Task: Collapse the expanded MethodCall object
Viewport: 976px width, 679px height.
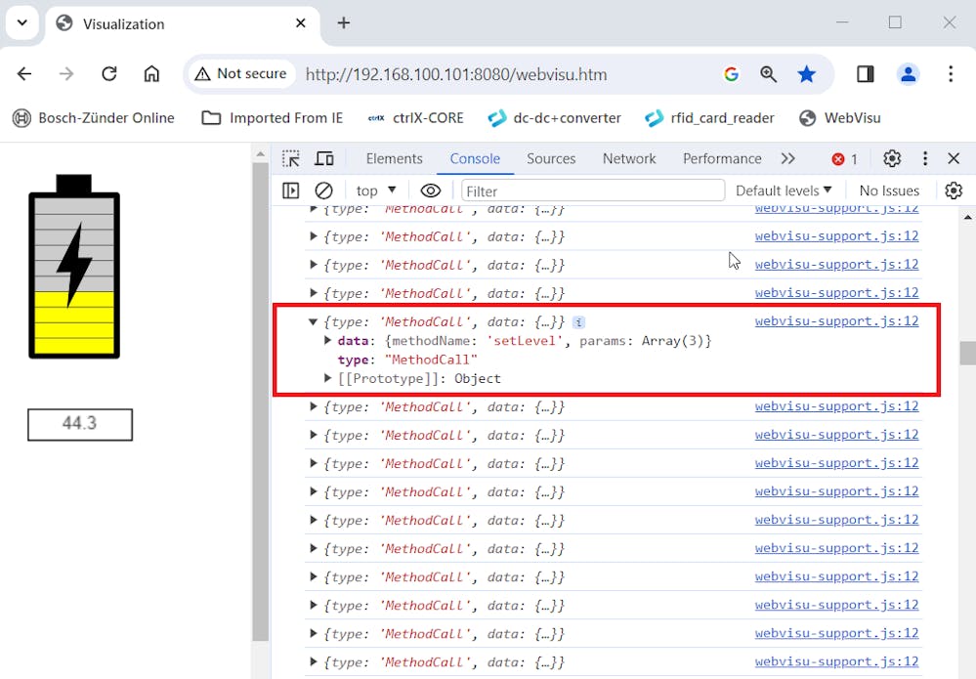Action: pyautogui.click(x=314, y=321)
